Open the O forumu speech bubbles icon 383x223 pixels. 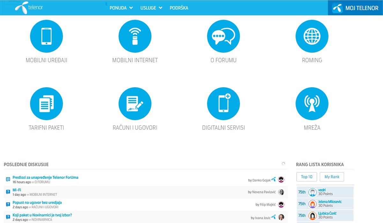[x=223, y=36]
